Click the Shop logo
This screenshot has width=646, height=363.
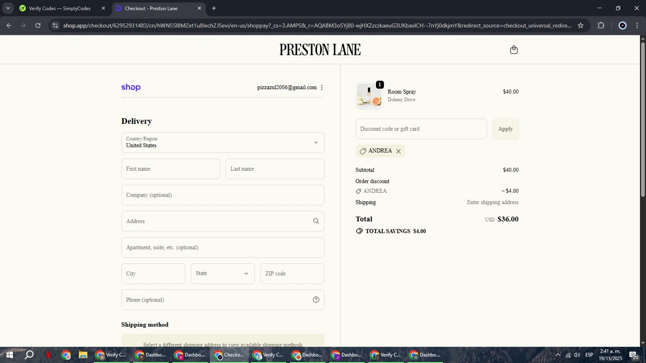pos(131,87)
